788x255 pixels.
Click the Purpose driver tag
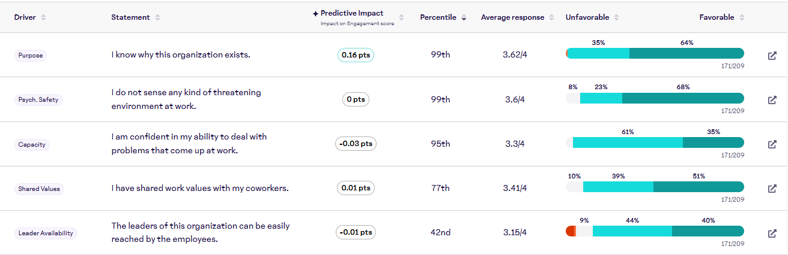click(x=30, y=56)
